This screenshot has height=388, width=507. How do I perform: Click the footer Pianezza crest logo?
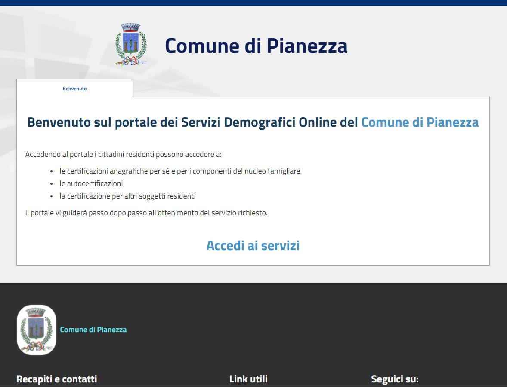[x=37, y=330]
